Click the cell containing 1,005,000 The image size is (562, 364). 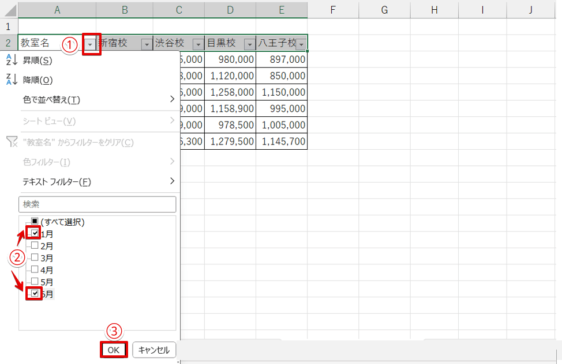[x=282, y=126]
